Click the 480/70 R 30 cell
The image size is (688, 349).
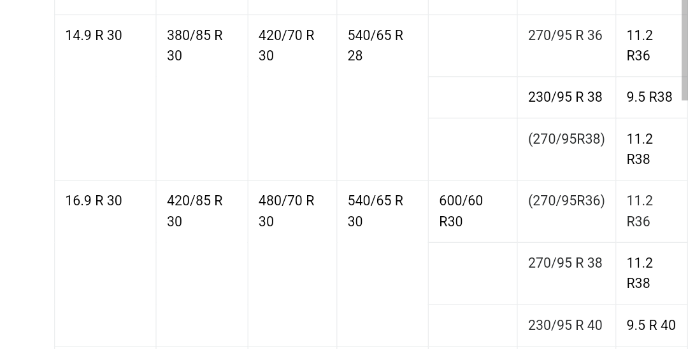pos(286,211)
